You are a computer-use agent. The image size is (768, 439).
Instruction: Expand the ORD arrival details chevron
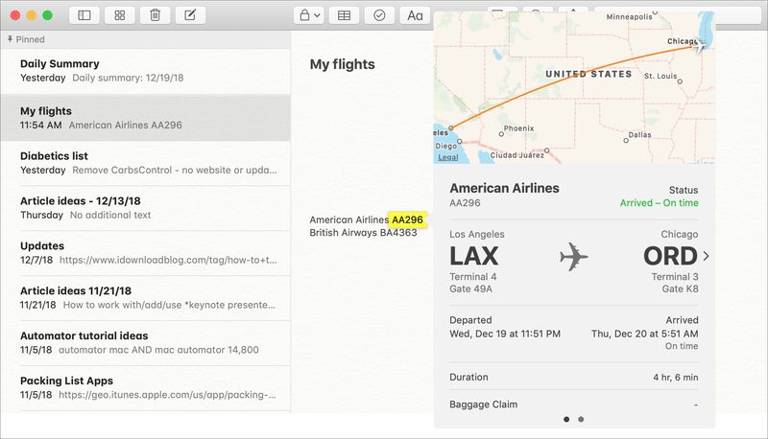706,256
